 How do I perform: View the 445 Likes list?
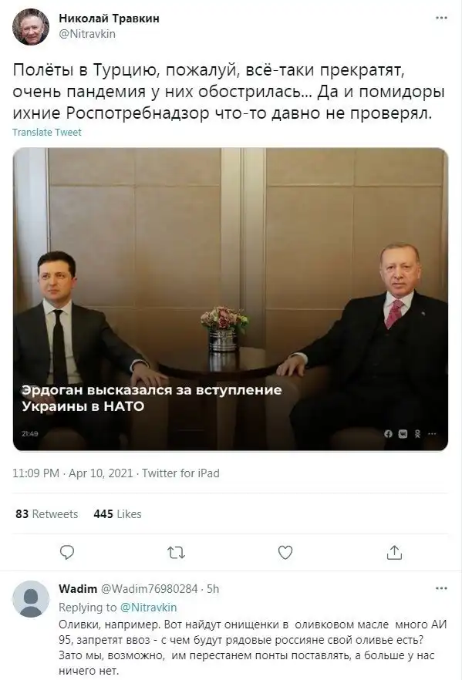tap(117, 514)
